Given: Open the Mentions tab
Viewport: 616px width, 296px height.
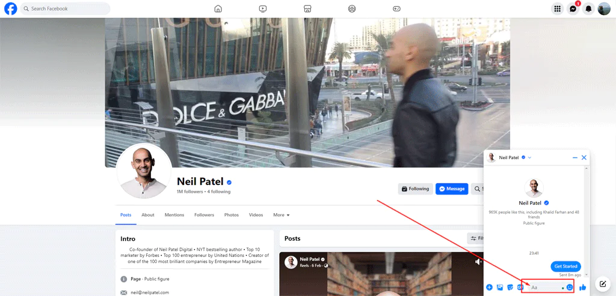Looking at the screenshot, I should coord(174,215).
